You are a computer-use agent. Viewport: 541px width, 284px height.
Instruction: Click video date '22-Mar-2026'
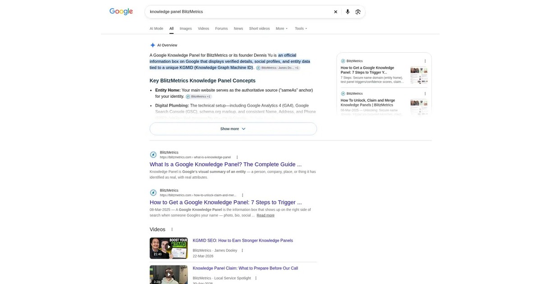tap(203, 256)
